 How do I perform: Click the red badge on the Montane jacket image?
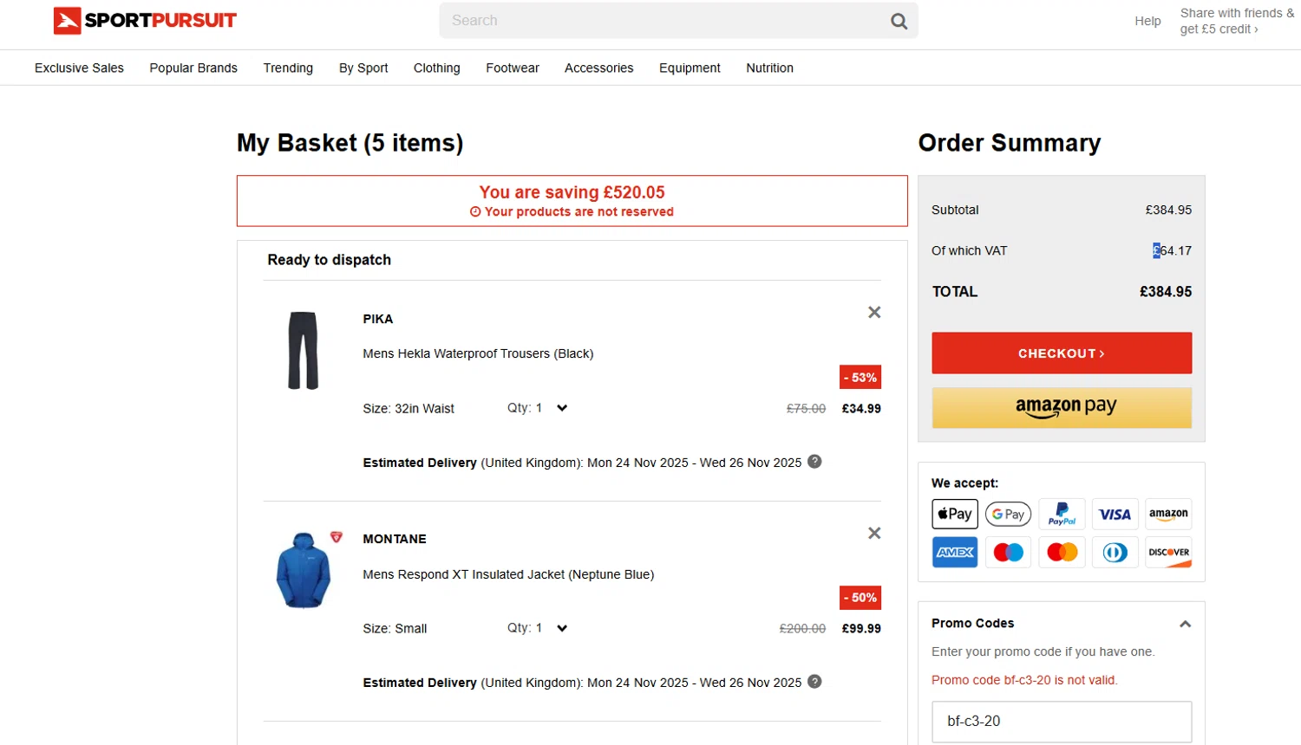pos(337,537)
